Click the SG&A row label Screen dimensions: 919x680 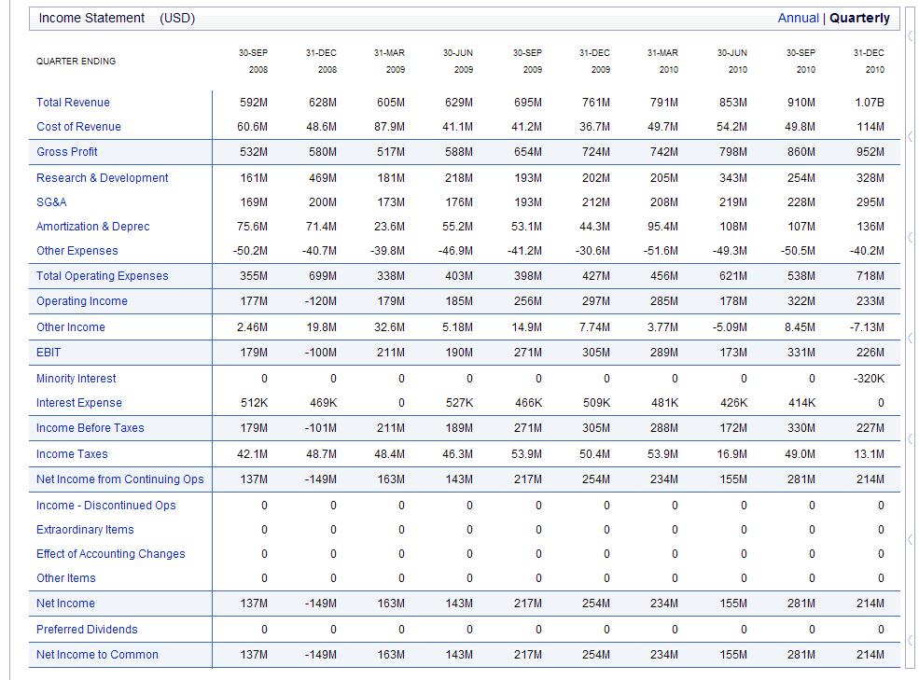[51, 202]
